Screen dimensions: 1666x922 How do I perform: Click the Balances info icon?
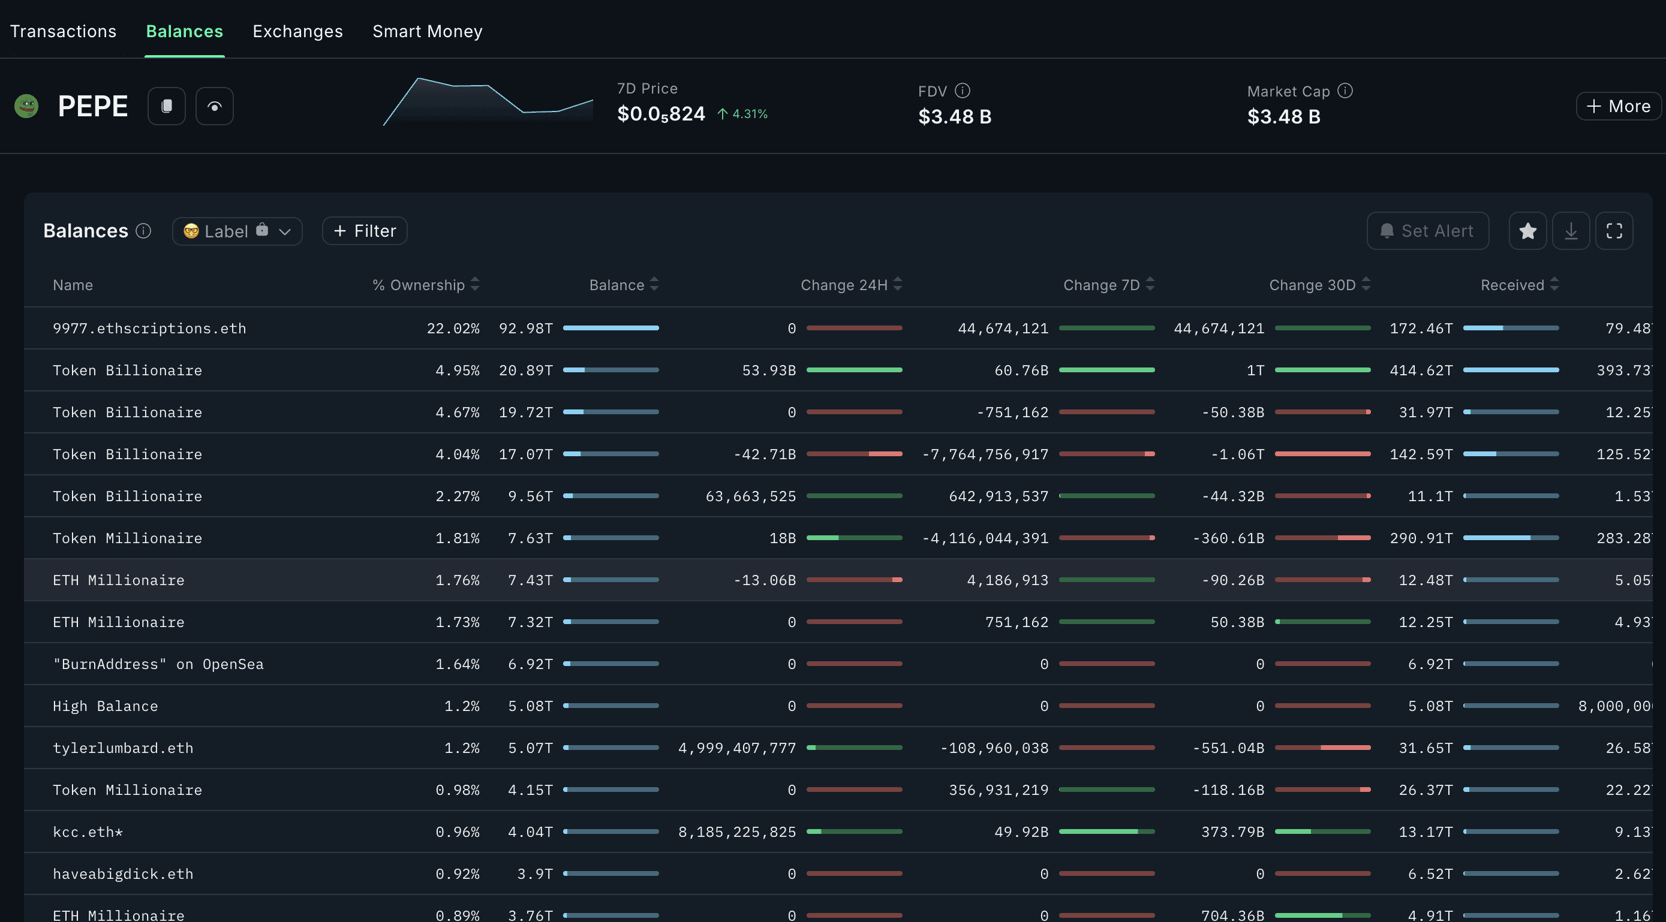[143, 231]
